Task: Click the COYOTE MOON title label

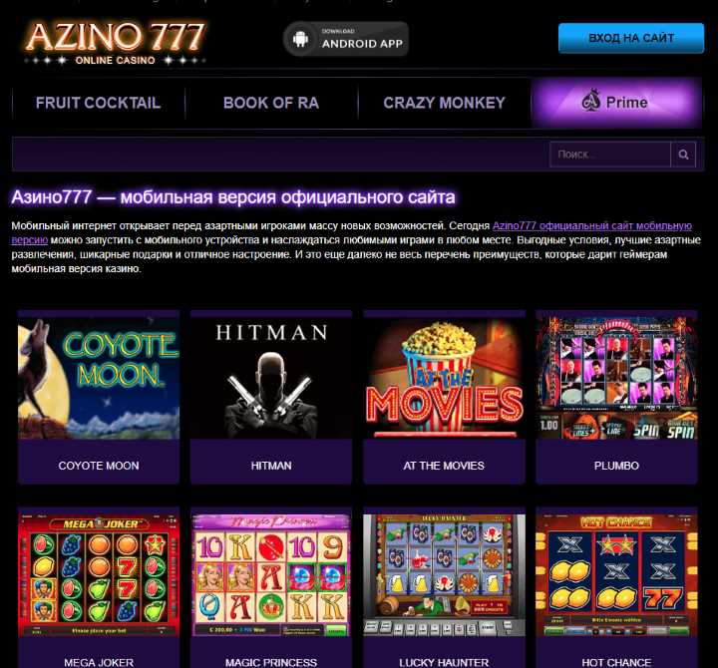Action: click(99, 466)
